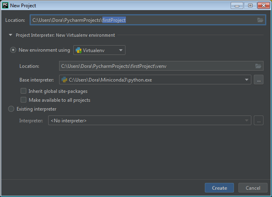Click browse button next to Interpreter field
272x197 pixels.
click(x=259, y=120)
